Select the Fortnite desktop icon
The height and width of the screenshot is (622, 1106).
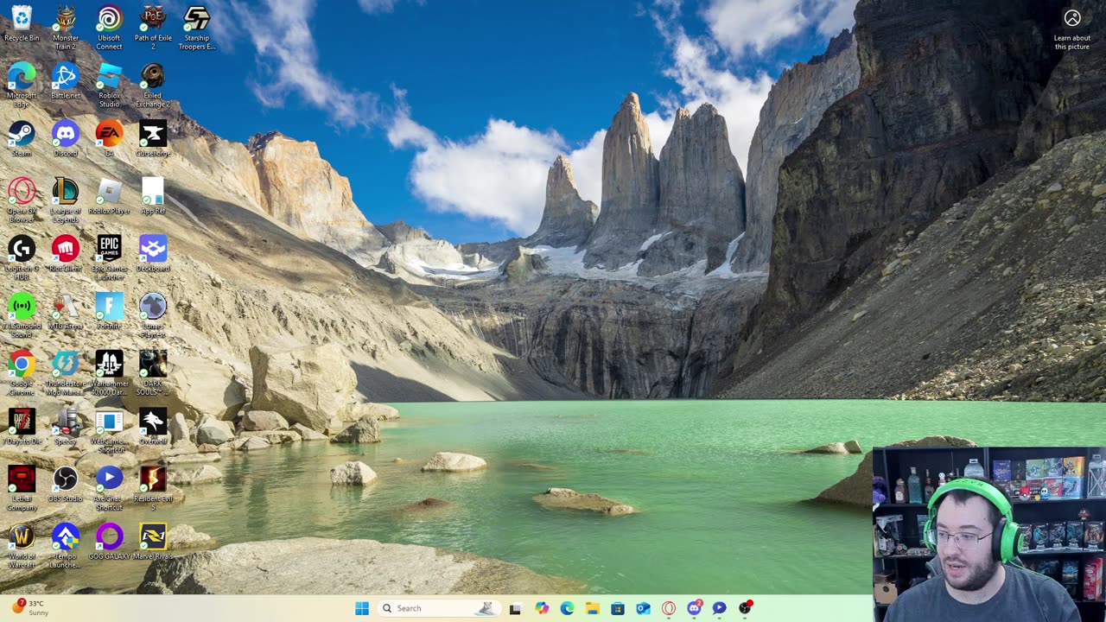click(109, 311)
